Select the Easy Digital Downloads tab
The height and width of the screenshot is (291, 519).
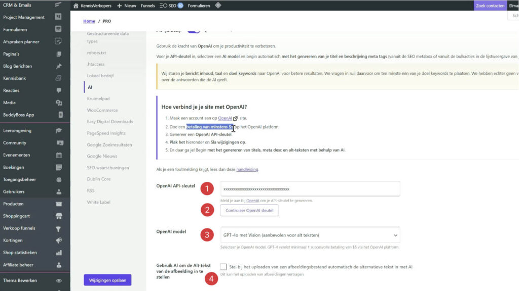coord(110,122)
